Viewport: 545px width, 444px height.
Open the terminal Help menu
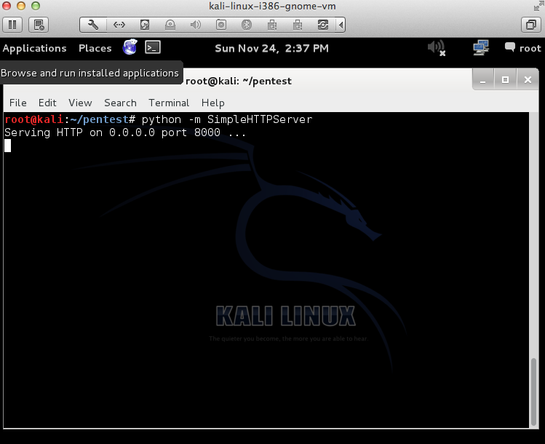coord(213,103)
